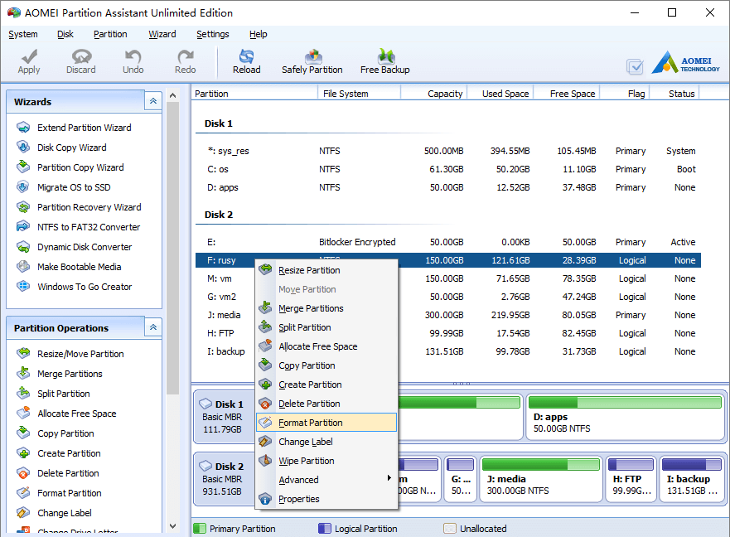Click the D: apps disk map block
Viewport: 730px width, 537px height.
tap(626, 417)
